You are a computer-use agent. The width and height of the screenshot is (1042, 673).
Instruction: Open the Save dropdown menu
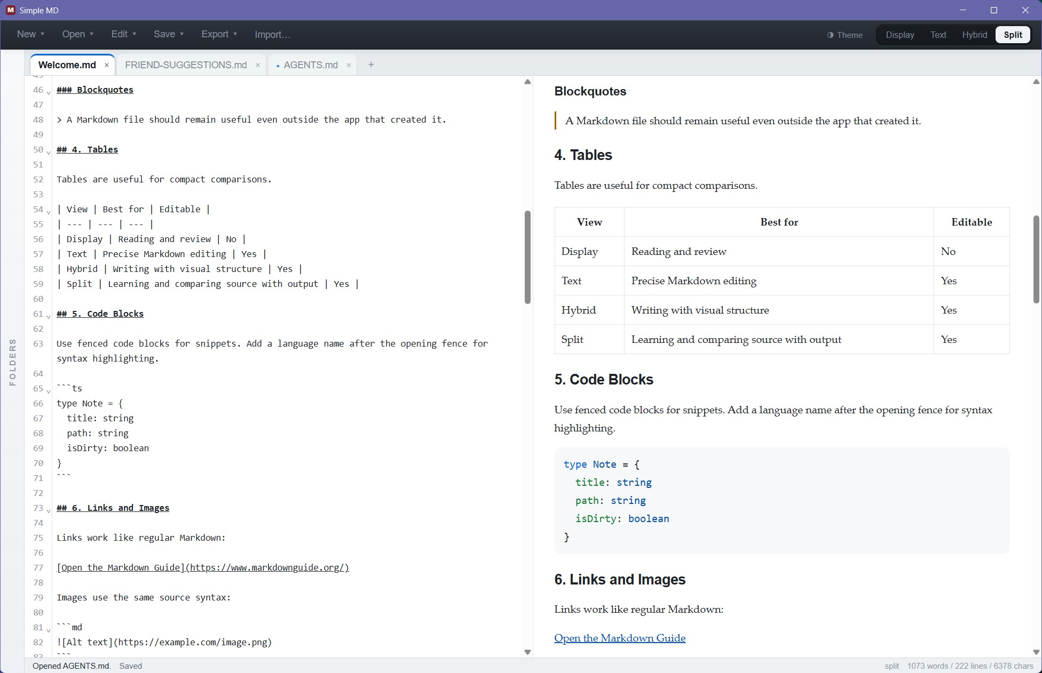click(169, 34)
